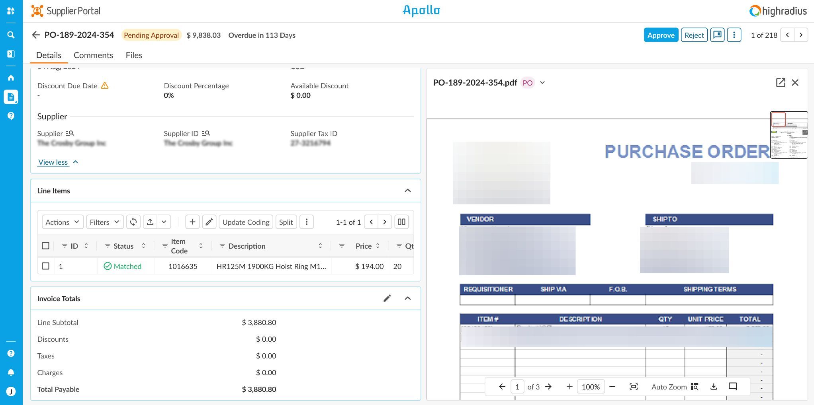Open line items more options menu

[307, 222]
